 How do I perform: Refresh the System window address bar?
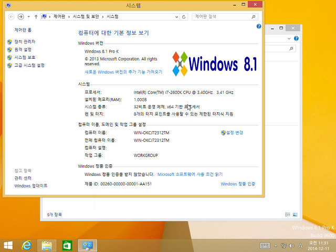pyautogui.click(x=184, y=17)
